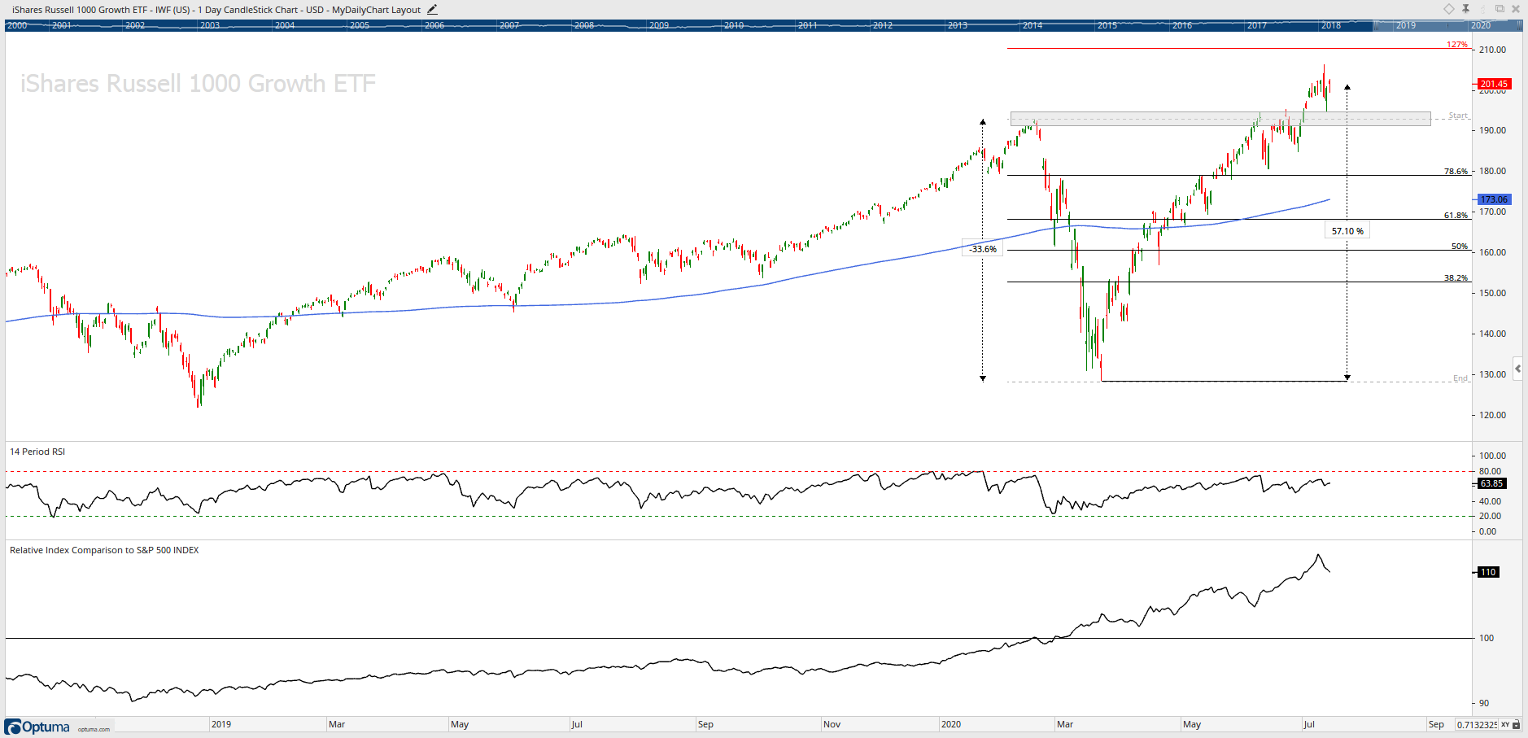
Task: Click the detach window icon
Action: click(x=1500, y=9)
